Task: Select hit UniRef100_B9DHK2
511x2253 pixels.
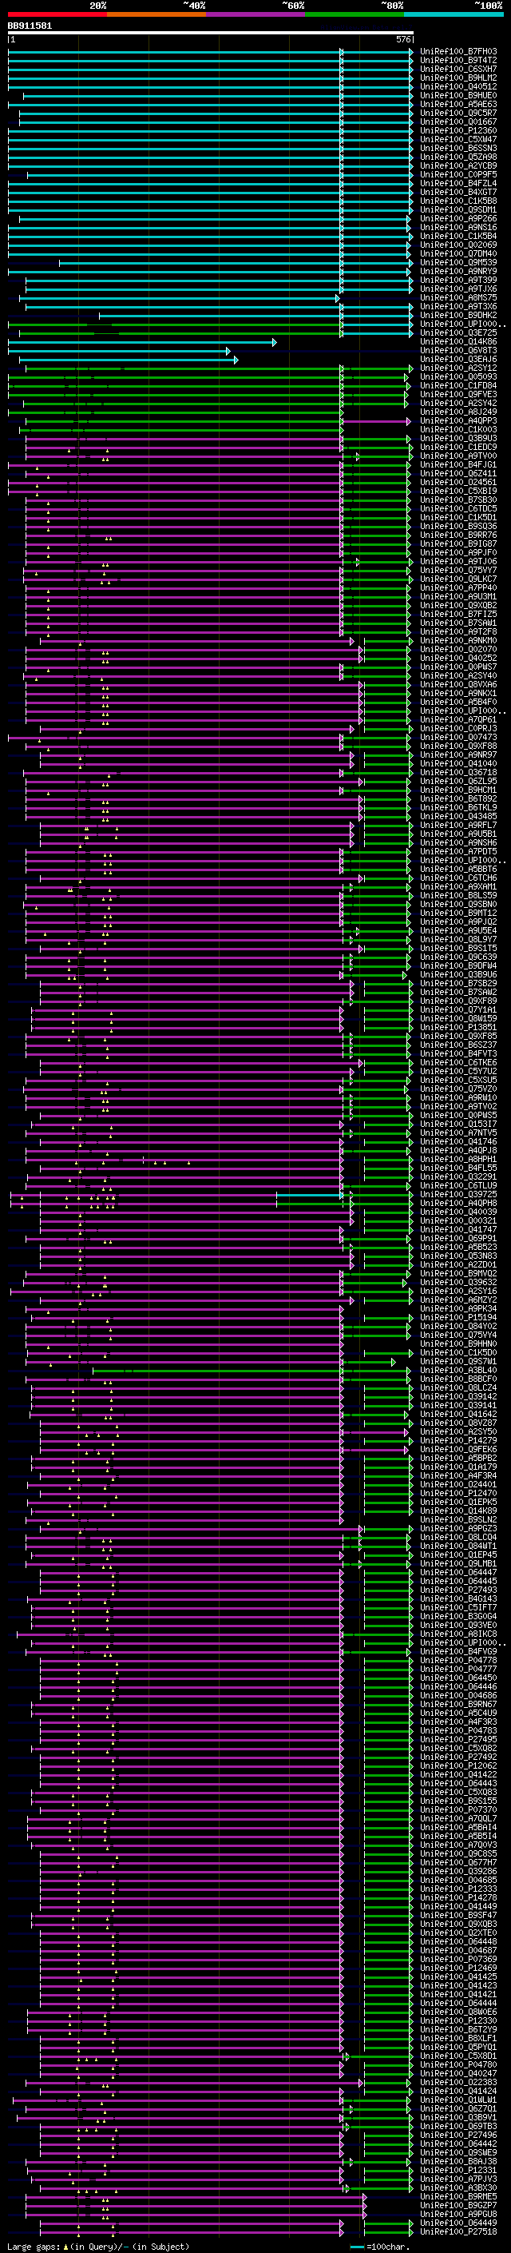Action: (458, 316)
